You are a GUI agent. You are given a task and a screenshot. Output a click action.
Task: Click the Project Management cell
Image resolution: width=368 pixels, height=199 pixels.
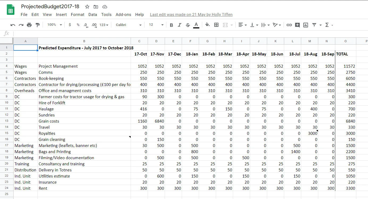point(84,66)
